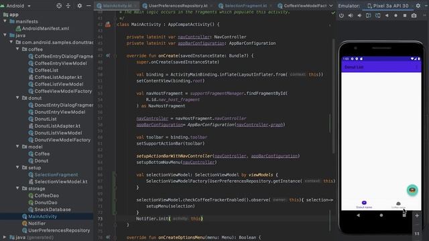Collapse the donut package
Image resolution: width=429 pixels, height=241 pixels.
18,98
